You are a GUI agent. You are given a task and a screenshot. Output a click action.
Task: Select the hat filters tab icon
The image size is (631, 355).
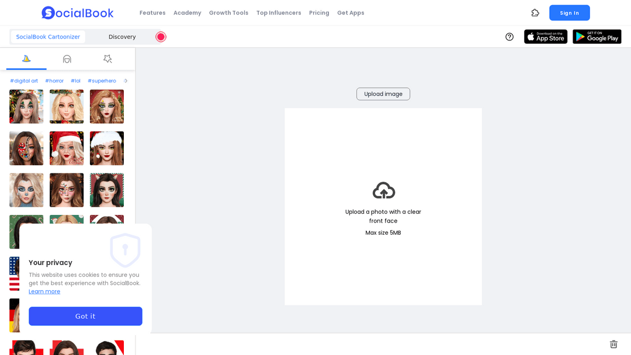26,59
